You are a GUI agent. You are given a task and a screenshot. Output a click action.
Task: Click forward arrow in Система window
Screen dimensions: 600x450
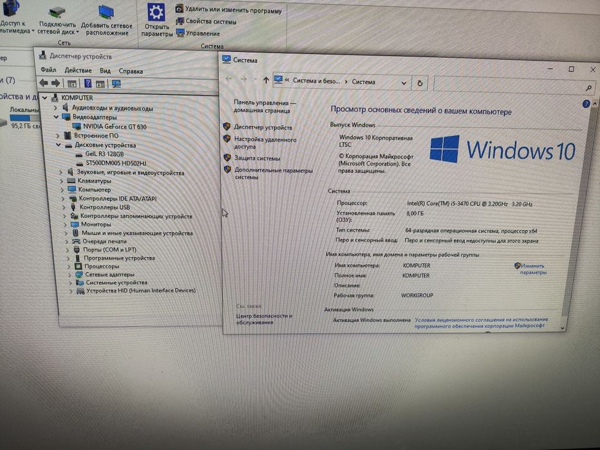click(243, 79)
